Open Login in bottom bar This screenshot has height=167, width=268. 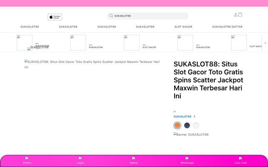pyautogui.click(x=80, y=161)
